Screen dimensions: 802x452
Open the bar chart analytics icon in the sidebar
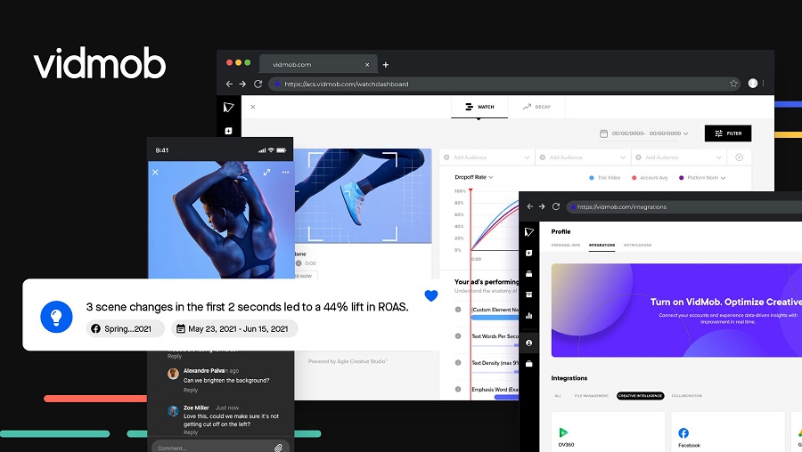[528, 316]
